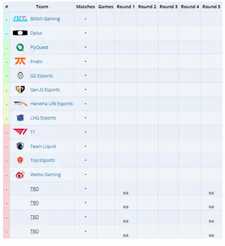Click the Dplus team logo
The image size is (225, 246).
point(20,33)
